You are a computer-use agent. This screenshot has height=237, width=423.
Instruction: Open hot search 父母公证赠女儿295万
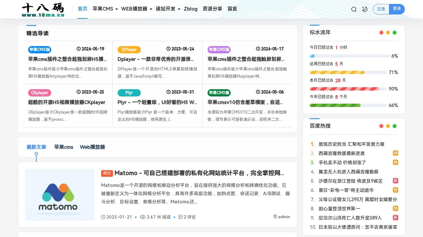[358, 199]
